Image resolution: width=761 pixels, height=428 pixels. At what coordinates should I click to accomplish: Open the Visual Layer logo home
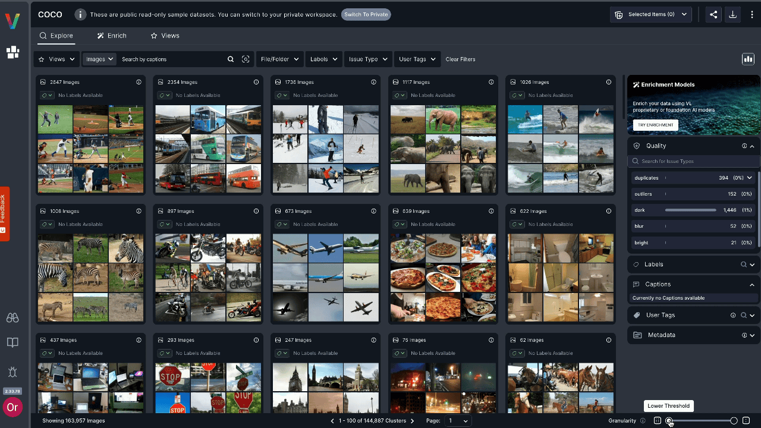point(12,21)
